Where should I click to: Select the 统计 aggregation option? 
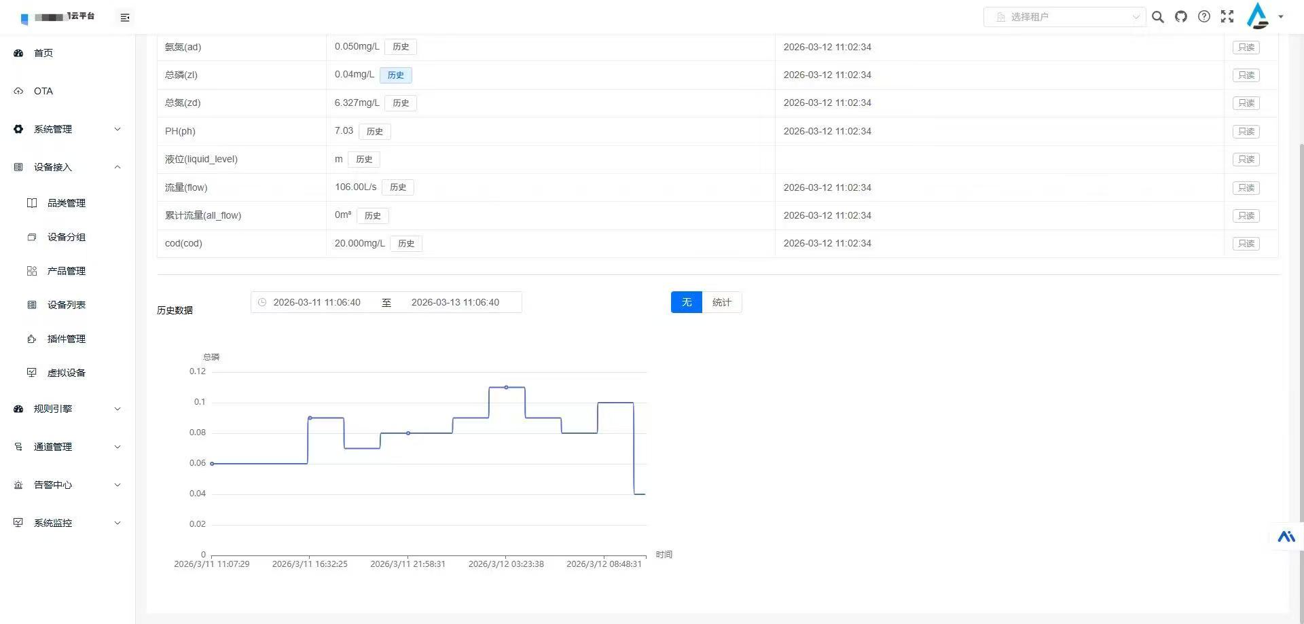coord(722,302)
